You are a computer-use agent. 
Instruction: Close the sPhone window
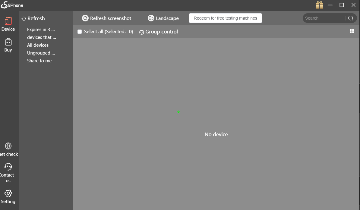click(x=353, y=5)
